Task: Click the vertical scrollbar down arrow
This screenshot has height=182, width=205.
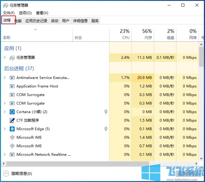Action: click(201, 158)
